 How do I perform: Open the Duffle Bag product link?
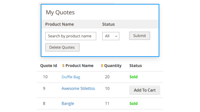coord(71,77)
